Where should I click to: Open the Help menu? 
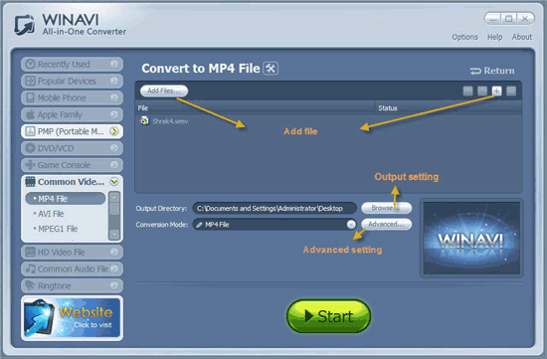[x=494, y=37]
